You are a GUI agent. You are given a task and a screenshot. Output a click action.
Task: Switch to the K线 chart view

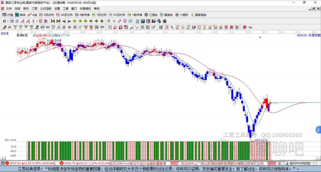click(x=33, y=15)
